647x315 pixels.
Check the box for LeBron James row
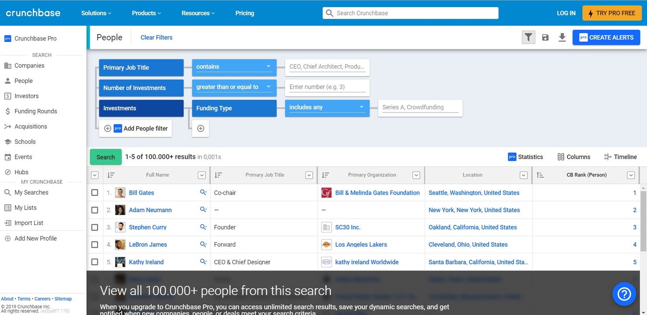click(94, 245)
